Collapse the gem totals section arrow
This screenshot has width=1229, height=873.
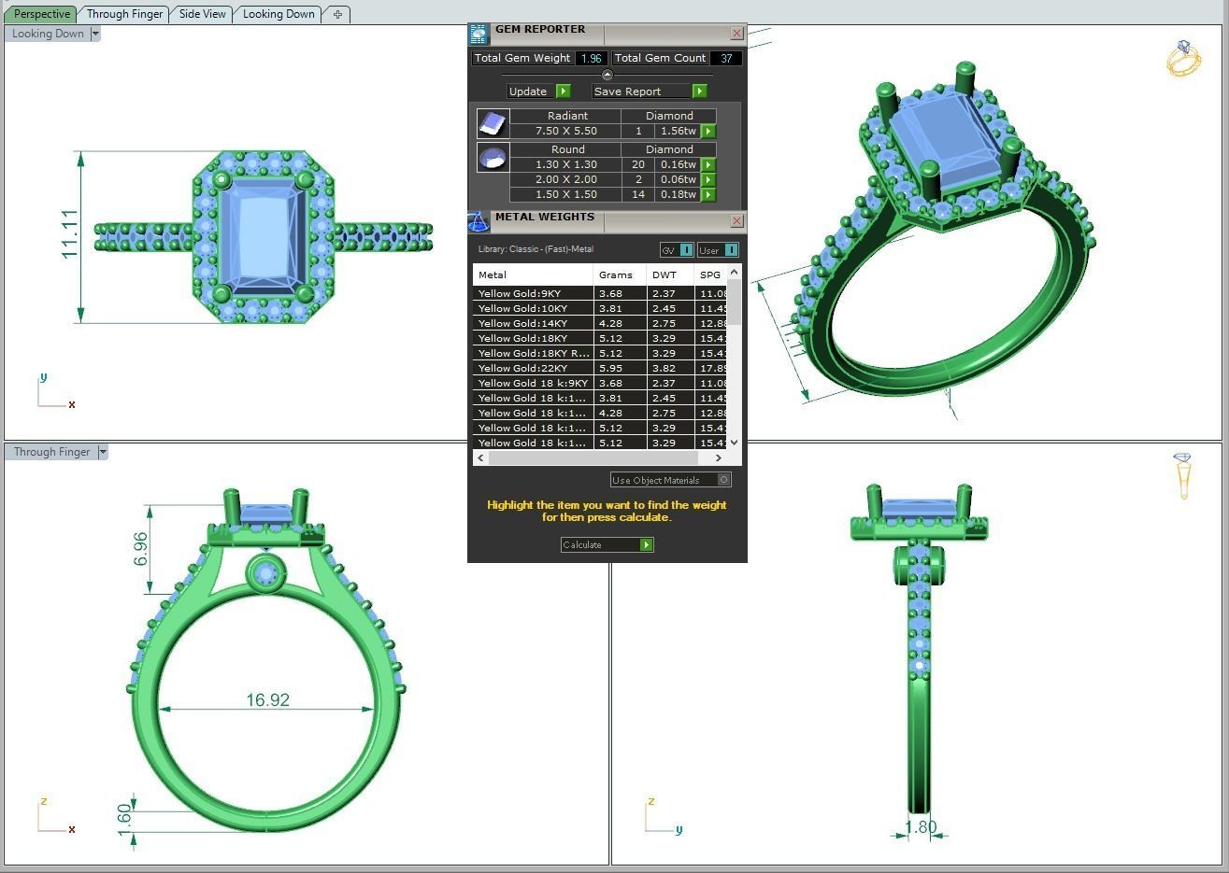[607, 75]
